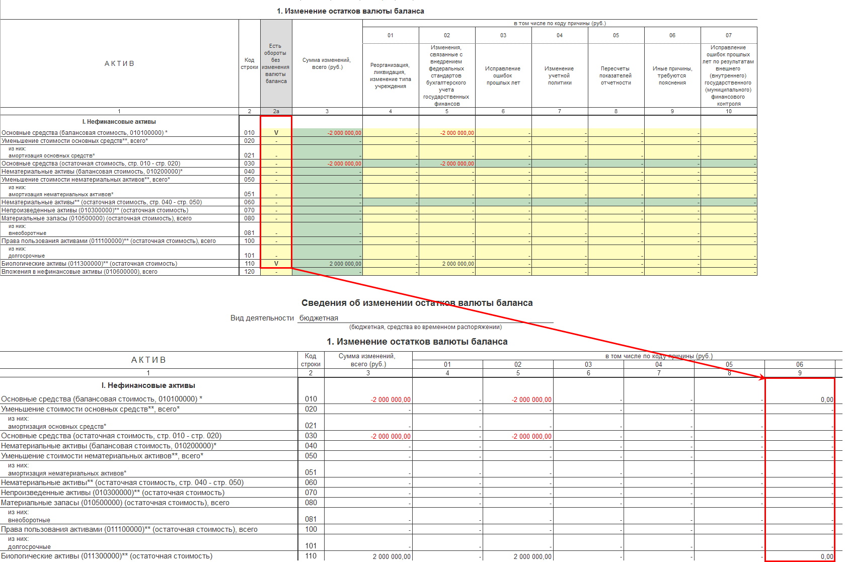Screen dimensions: 845x562
Task: Select 'Биологические активы (011300000)' label in colored form
Action: click(x=89, y=264)
